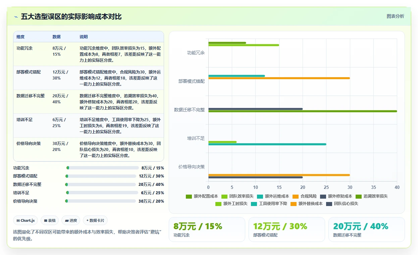
Task: Click the 进度 tag
Action: (x=71, y=220)
